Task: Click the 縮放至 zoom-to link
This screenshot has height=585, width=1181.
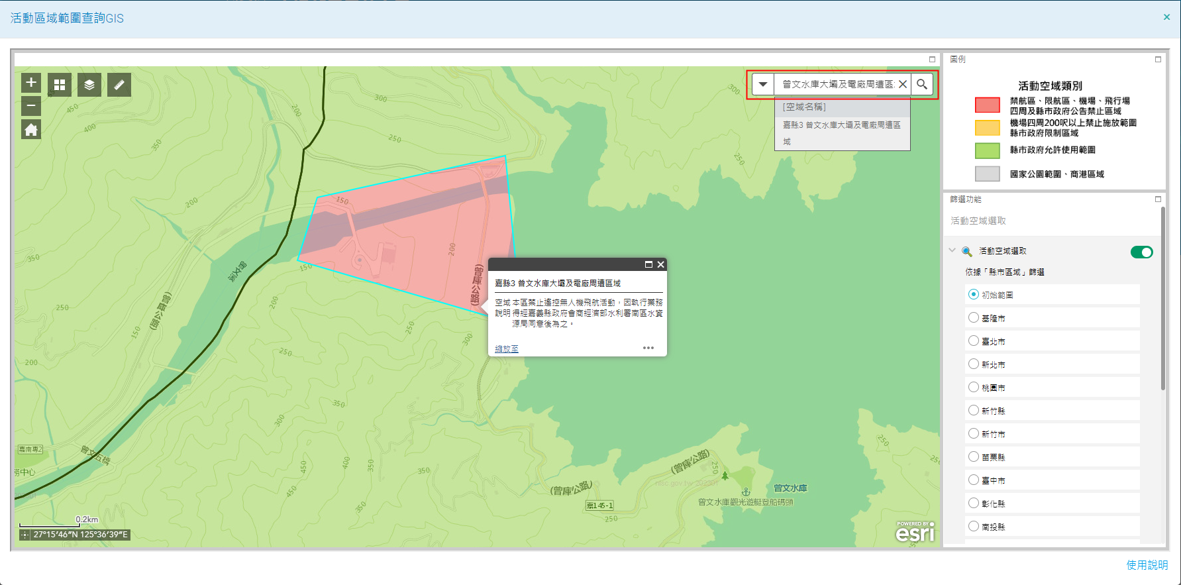Action: tap(507, 349)
